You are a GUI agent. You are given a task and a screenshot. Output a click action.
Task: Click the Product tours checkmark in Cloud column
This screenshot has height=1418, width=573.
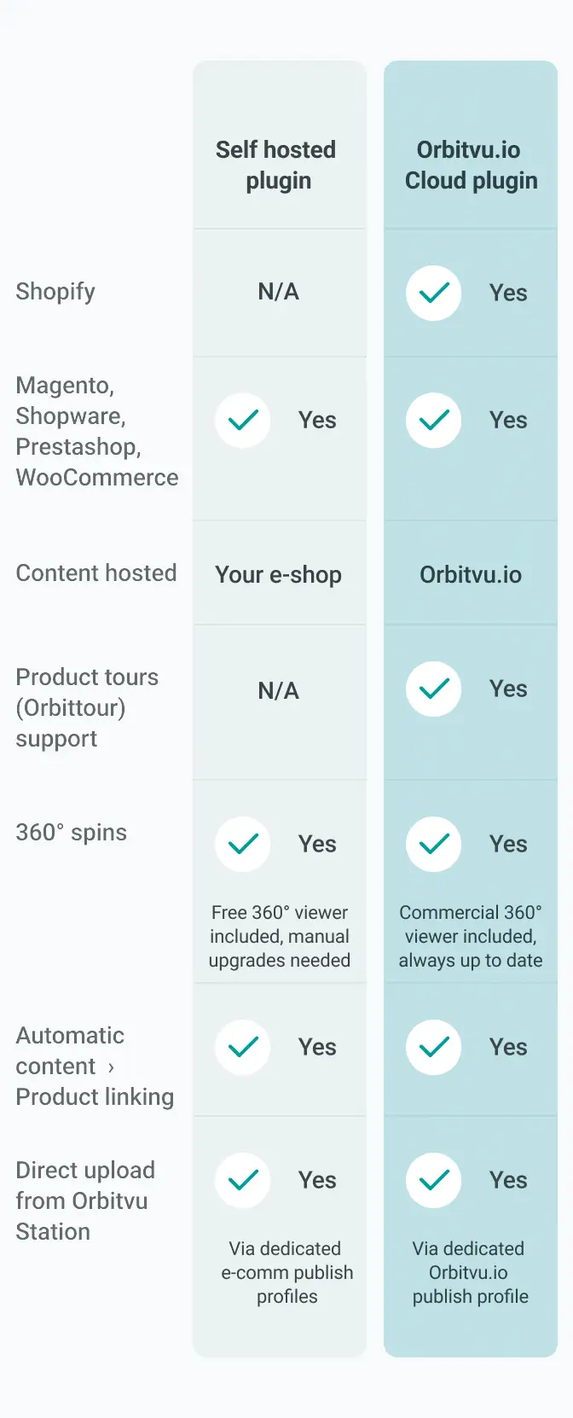click(x=434, y=689)
